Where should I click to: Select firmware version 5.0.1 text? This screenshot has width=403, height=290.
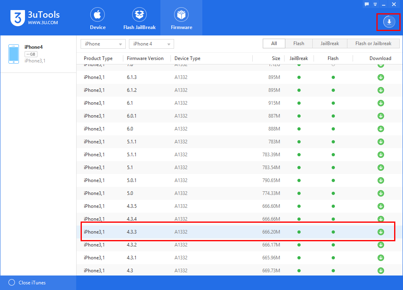click(132, 180)
